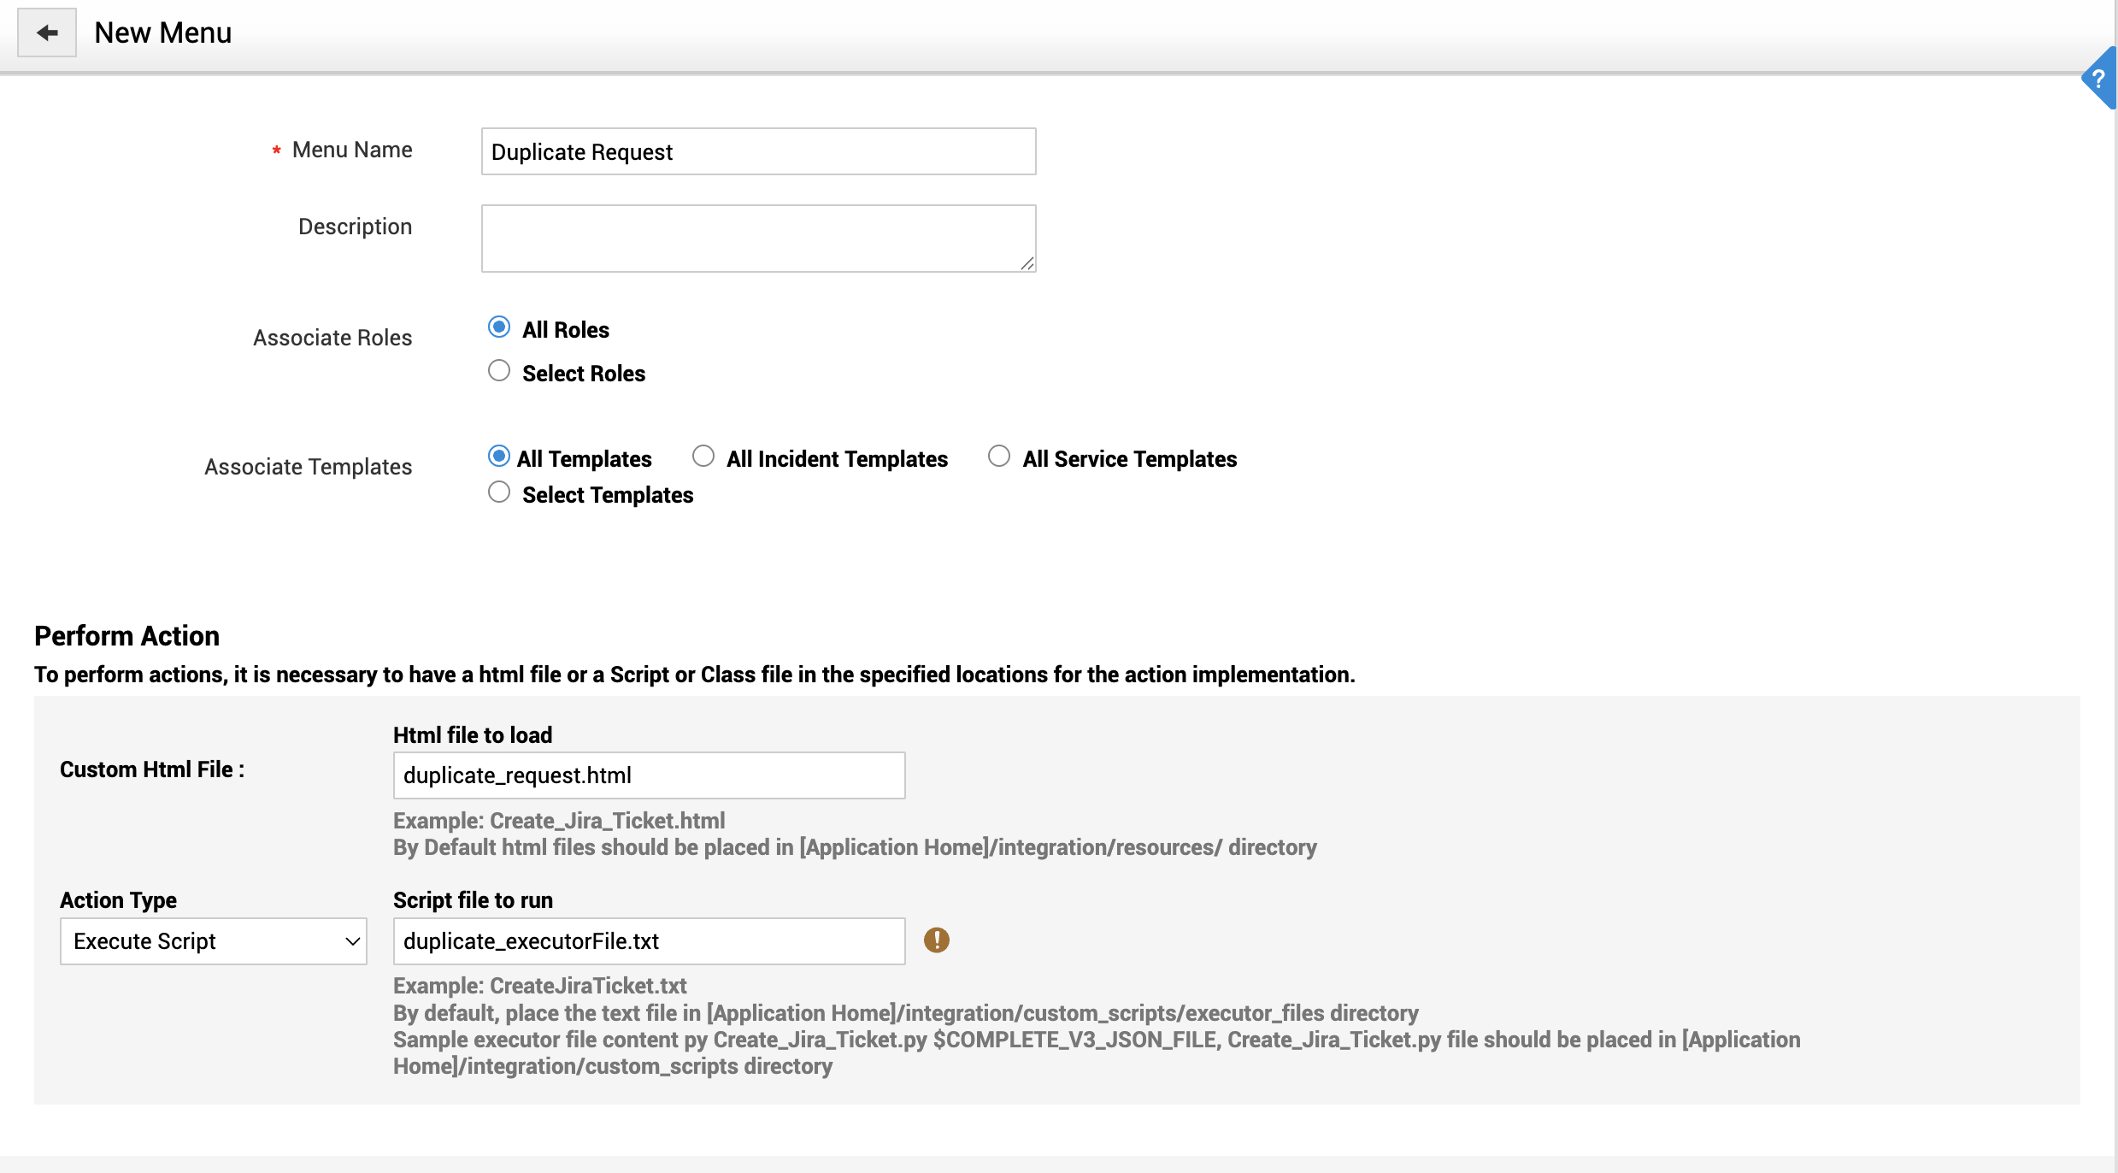Choose All Incident Templates option

[703, 457]
